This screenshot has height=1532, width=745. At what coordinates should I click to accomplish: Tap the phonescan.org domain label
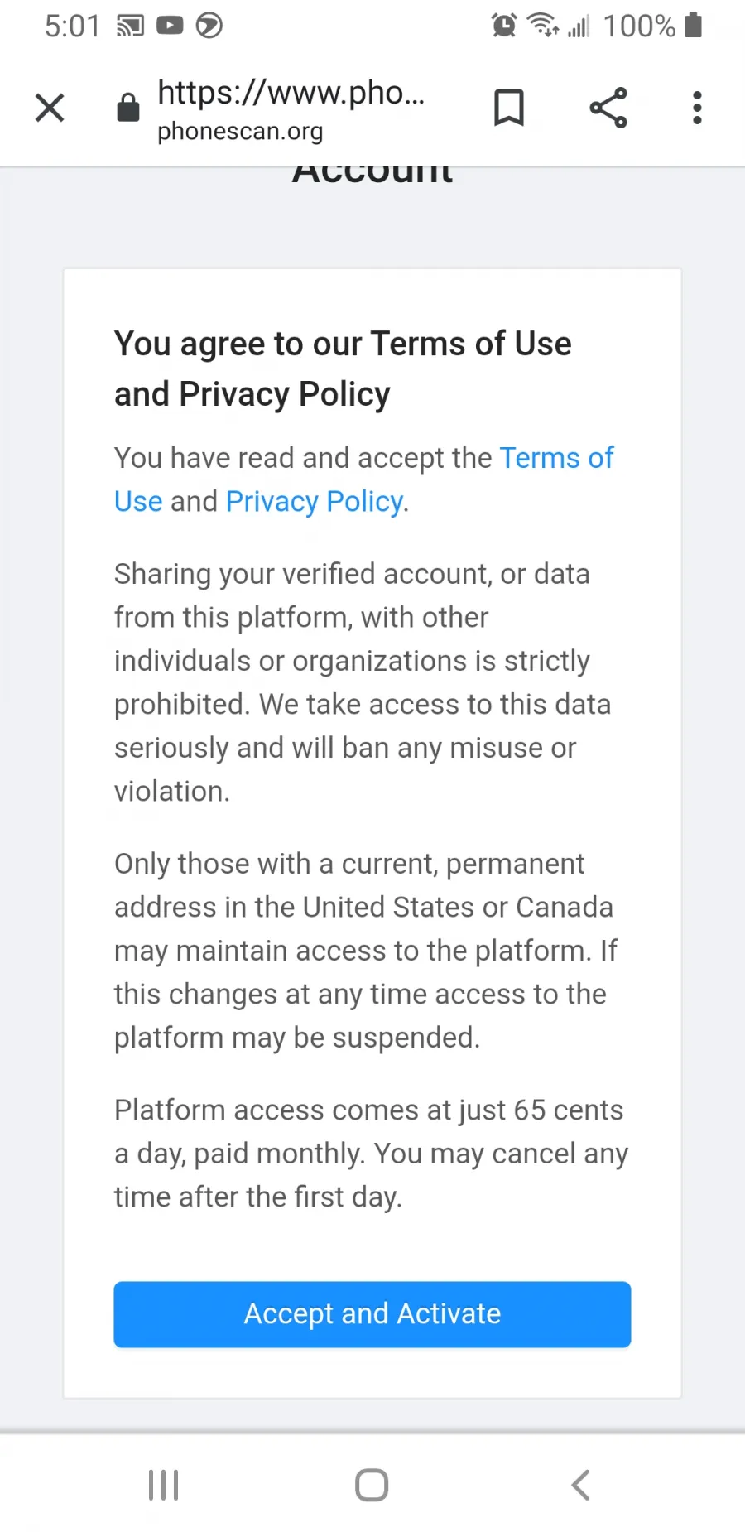(x=240, y=131)
